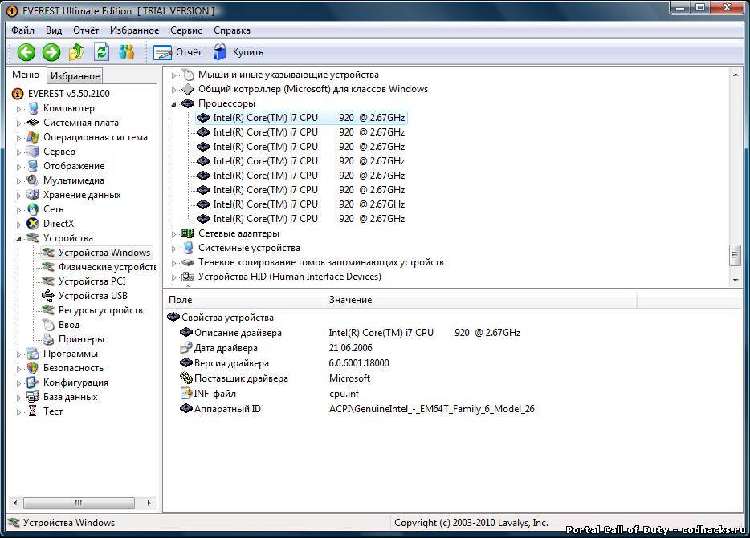Open the Избранное menu in menu bar
This screenshot has height=538, width=750.
134,30
